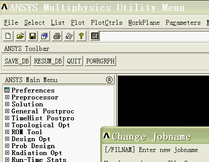
Task: Select the Solution label in tree
Action: coord(27,104)
